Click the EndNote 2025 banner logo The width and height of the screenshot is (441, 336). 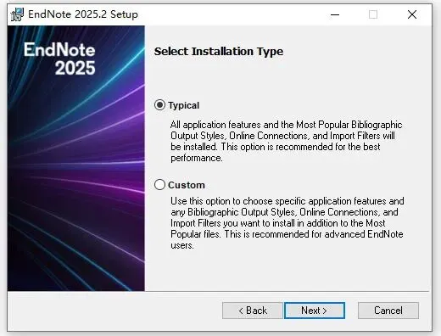59,59
